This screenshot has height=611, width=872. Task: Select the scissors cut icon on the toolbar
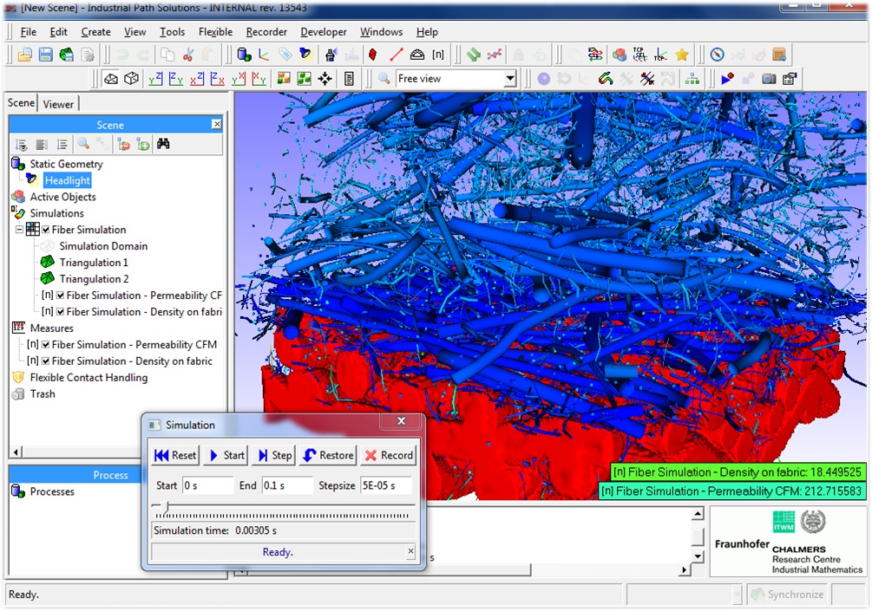[x=189, y=54]
